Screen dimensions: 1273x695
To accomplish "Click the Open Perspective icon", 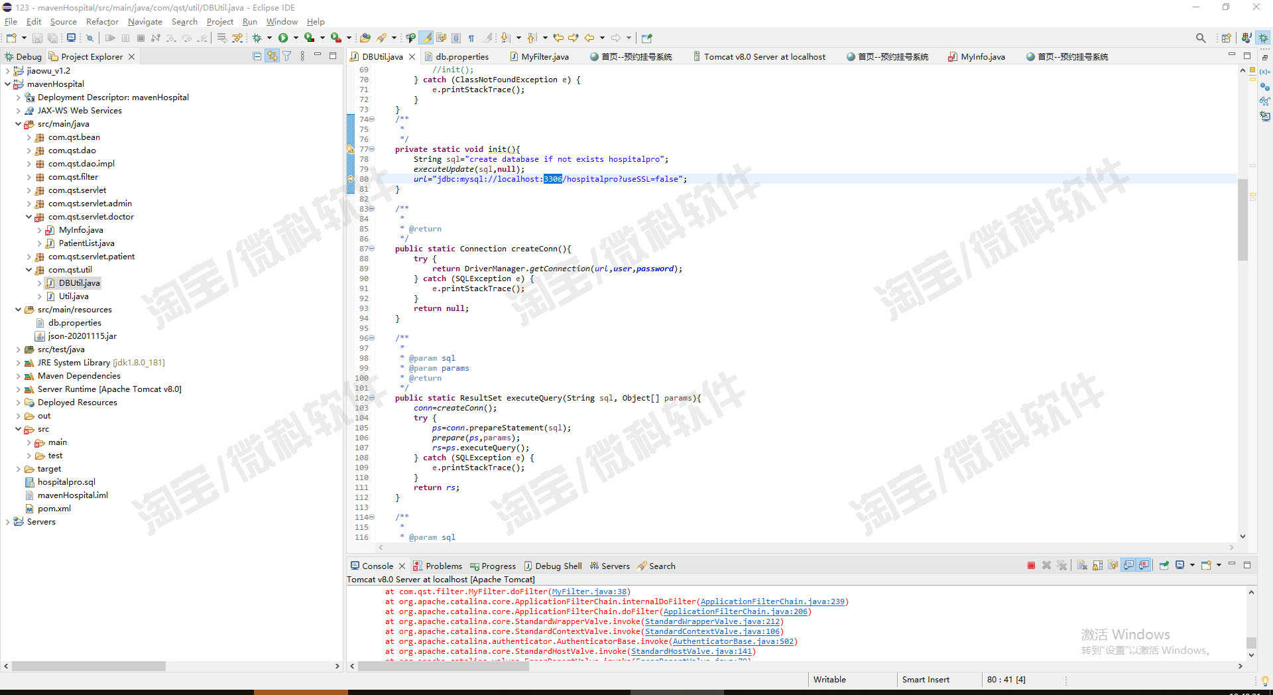I will point(1226,38).
